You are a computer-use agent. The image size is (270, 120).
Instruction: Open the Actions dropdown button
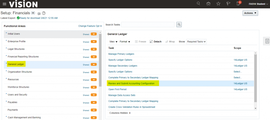click(x=250, y=13)
